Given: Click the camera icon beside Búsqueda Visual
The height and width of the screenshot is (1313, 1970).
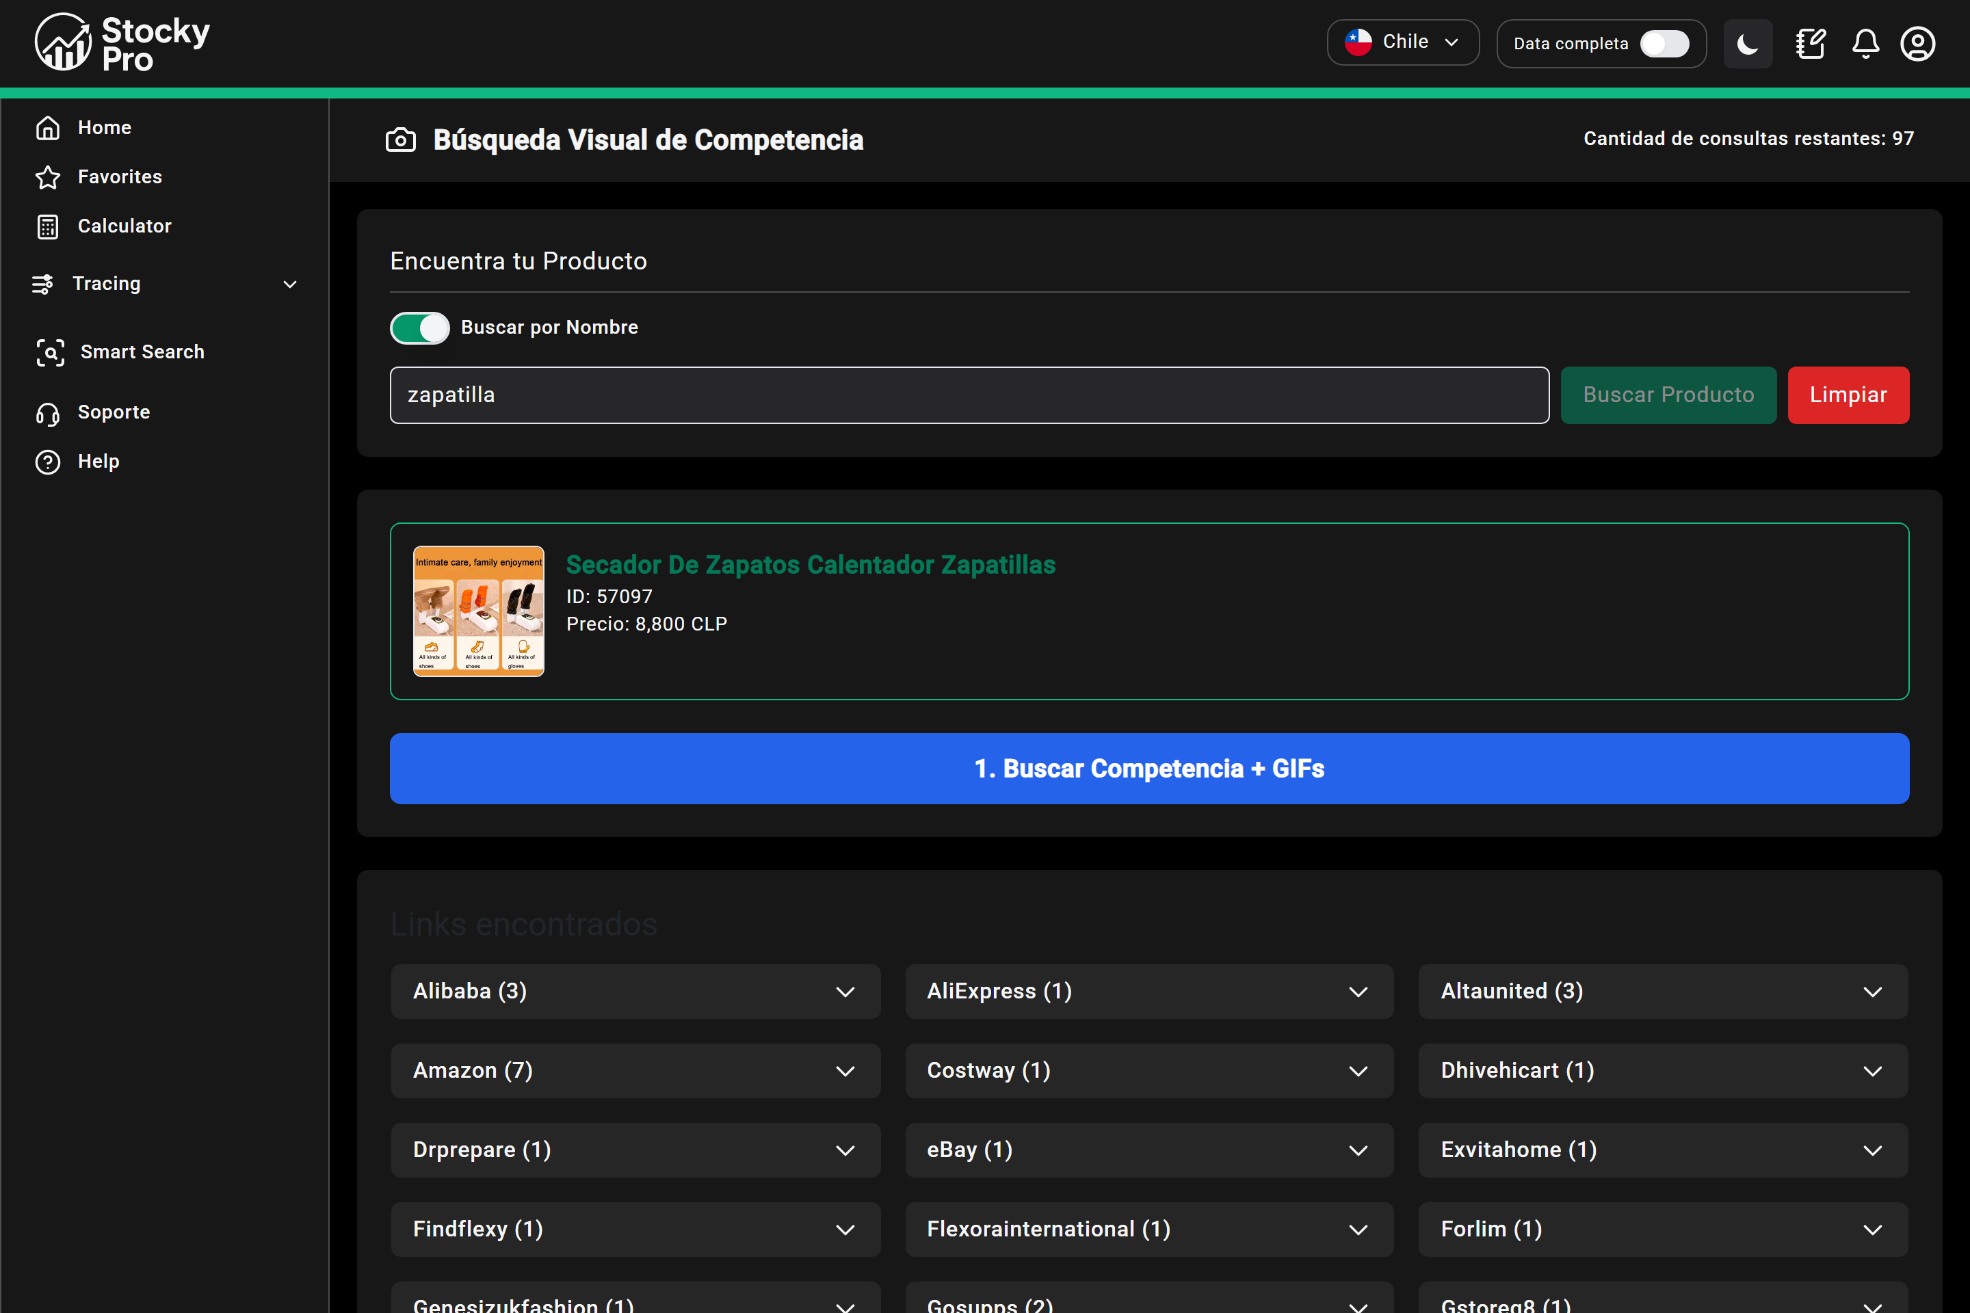Looking at the screenshot, I should (400, 140).
